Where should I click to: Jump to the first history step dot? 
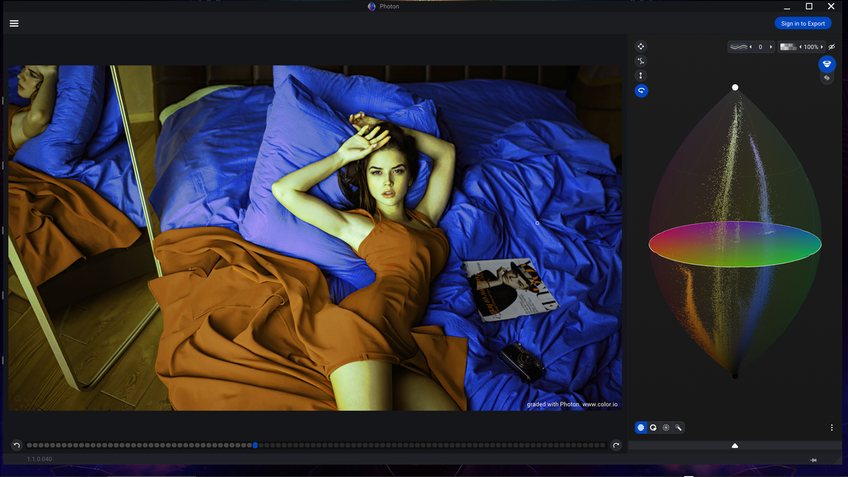29,445
